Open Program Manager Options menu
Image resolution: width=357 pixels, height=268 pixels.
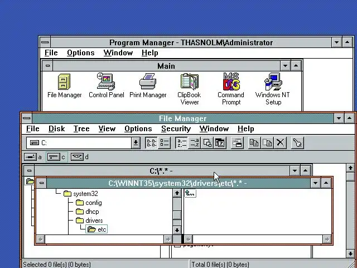(x=80, y=53)
